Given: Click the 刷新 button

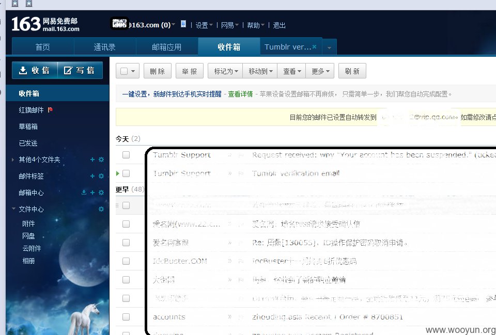Looking at the screenshot, I should point(352,71).
